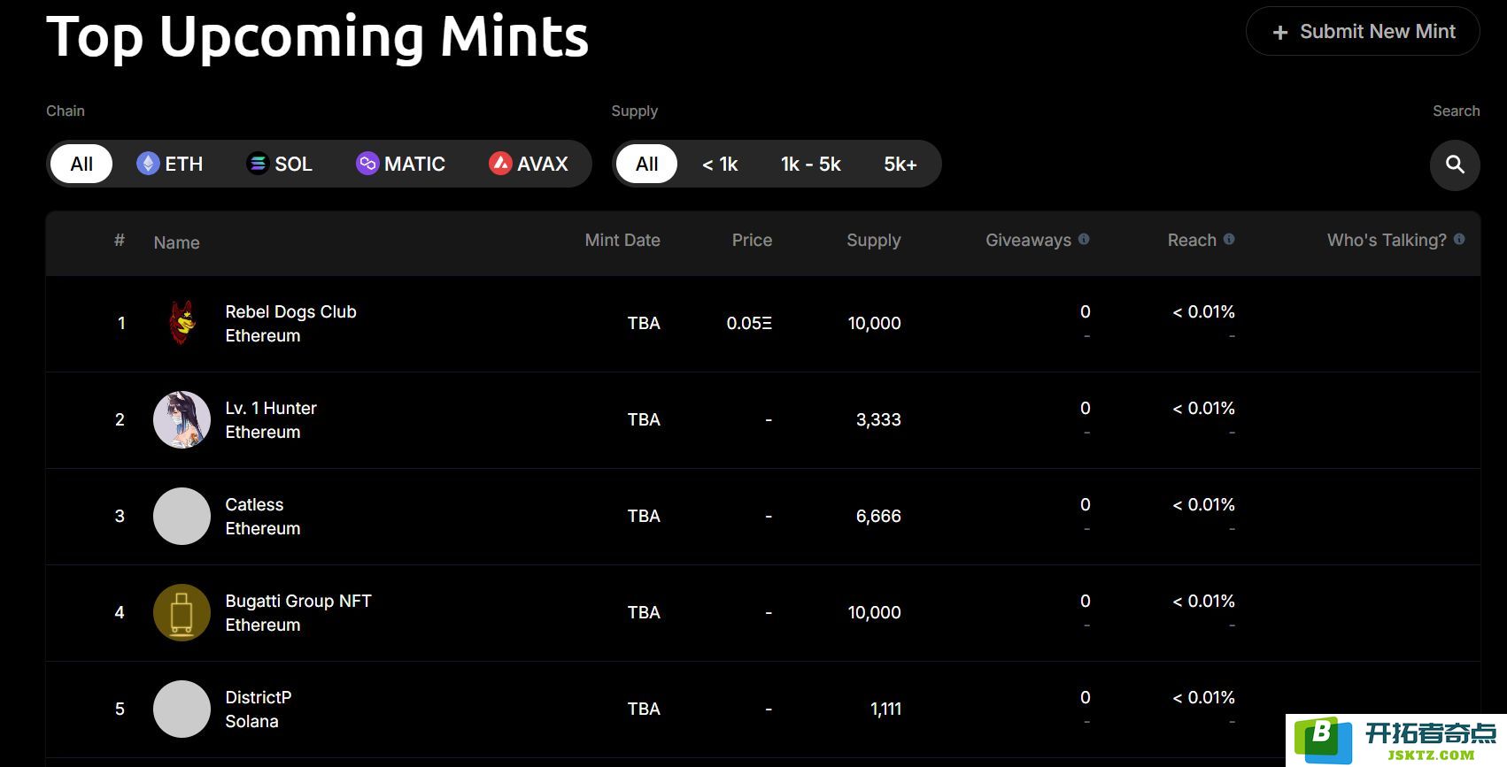Click the 3,333 supply value
The width and height of the screenshot is (1507, 767).
coord(878,419)
